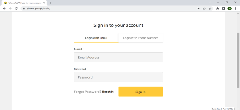Reload the page with the refresh icon
240x110 pixels.
point(16,9)
